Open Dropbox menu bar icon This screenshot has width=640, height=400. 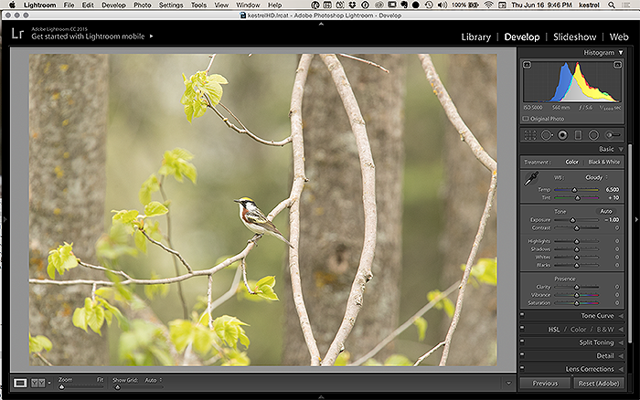coord(352,5)
